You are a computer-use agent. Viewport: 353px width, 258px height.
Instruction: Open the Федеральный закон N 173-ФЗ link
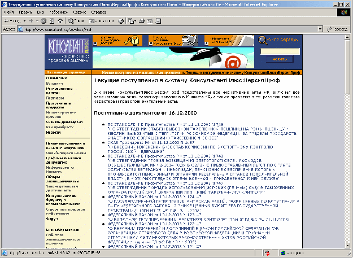(154, 215)
